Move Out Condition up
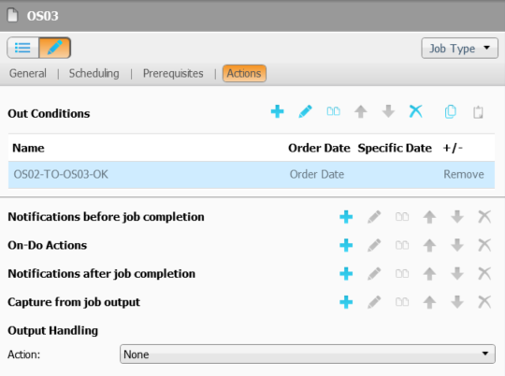This screenshot has height=376, width=505. [x=361, y=111]
